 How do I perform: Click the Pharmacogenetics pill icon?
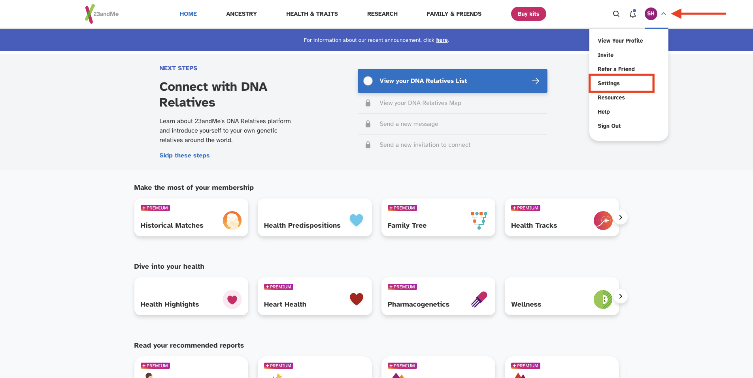click(x=479, y=299)
